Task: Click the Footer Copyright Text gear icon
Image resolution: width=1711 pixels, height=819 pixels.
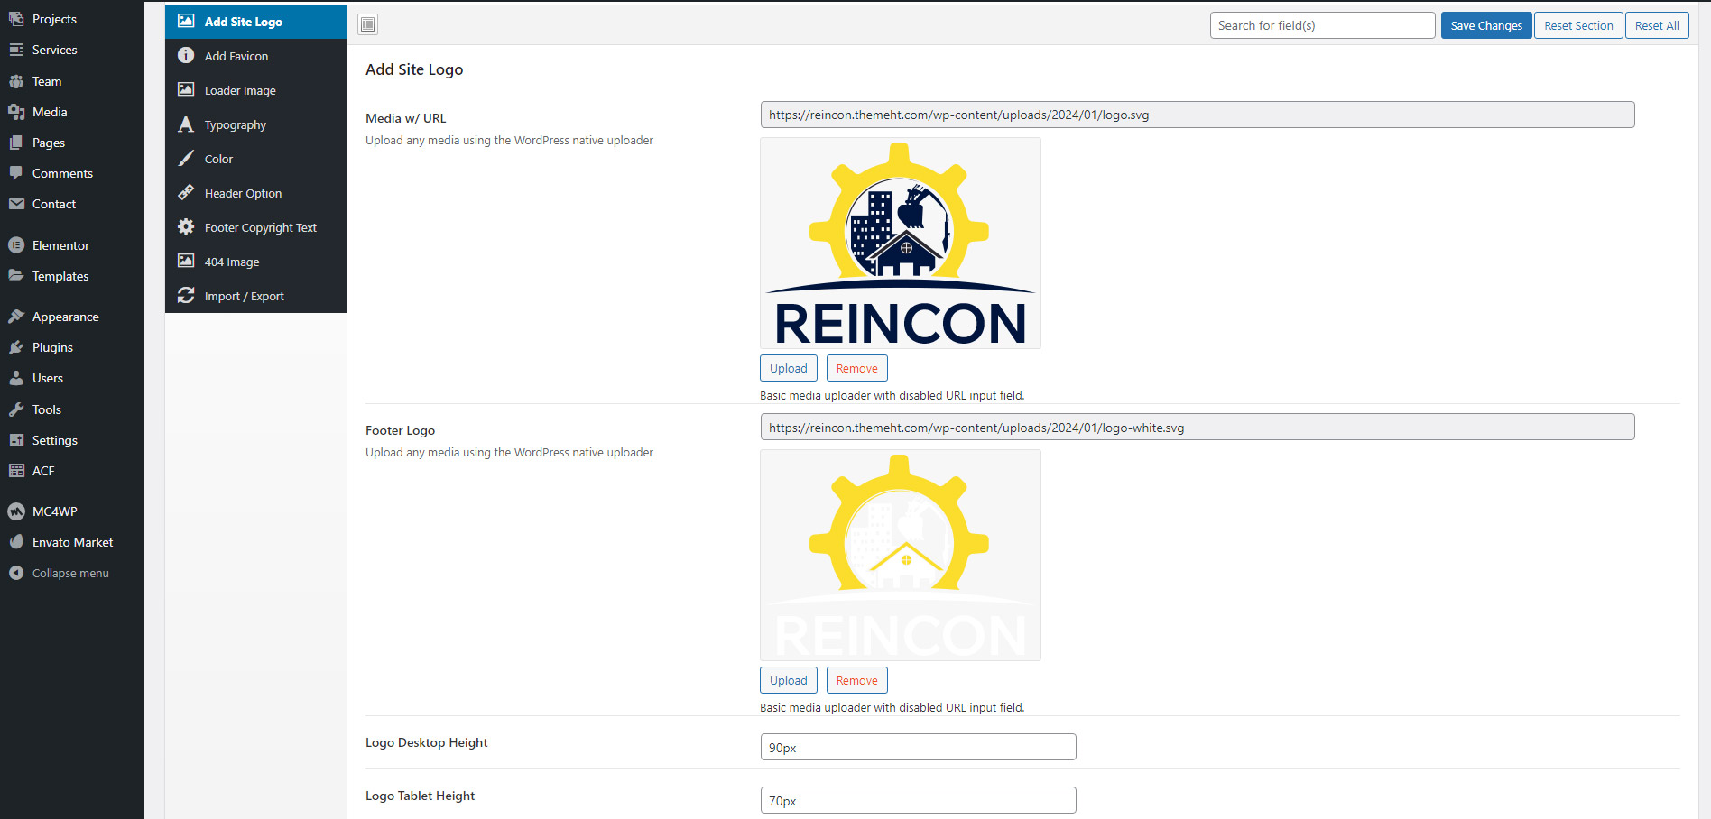Action: tap(186, 227)
